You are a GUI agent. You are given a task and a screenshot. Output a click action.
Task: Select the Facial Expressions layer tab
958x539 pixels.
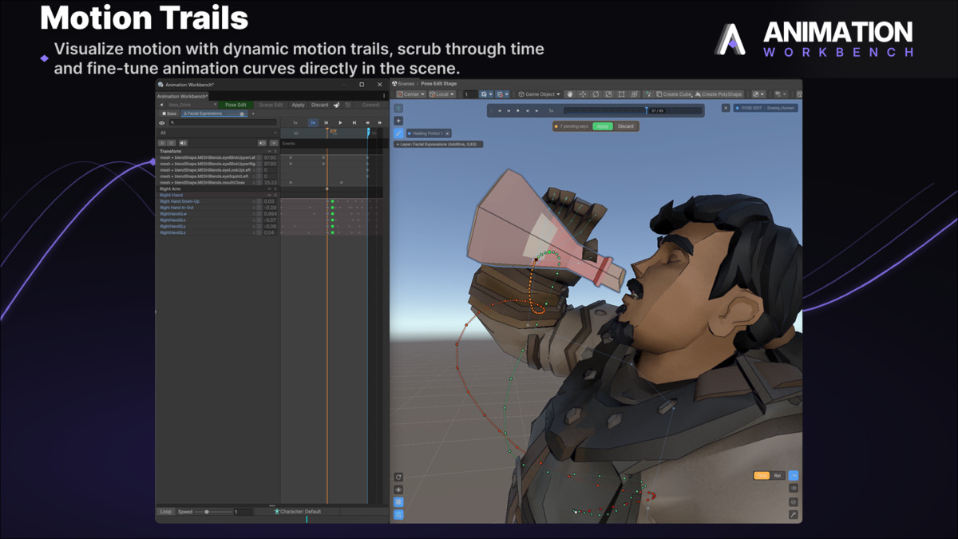pyautogui.click(x=214, y=113)
